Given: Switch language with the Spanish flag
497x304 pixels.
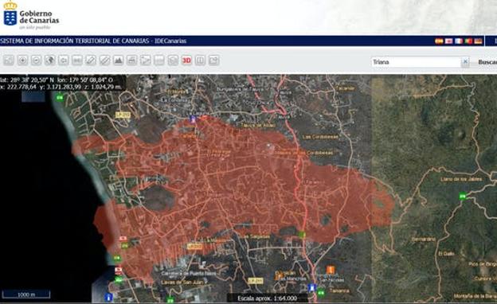Looking at the screenshot, I should (x=439, y=41).
